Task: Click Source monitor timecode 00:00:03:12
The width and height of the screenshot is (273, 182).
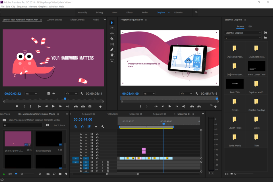Action: pos(13,94)
